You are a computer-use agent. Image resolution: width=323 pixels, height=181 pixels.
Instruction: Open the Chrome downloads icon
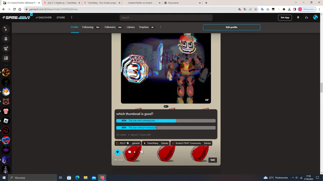[289, 9]
